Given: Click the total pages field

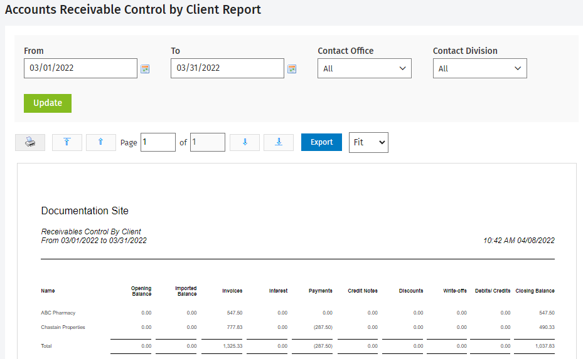Looking at the screenshot, I should click(208, 142).
